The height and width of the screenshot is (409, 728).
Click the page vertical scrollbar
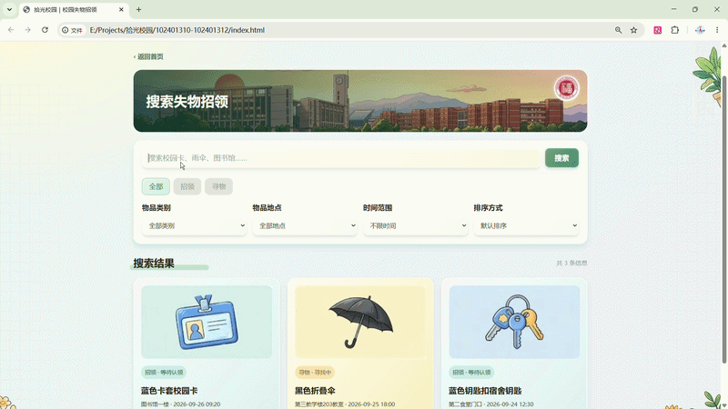(x=724, y=218)
